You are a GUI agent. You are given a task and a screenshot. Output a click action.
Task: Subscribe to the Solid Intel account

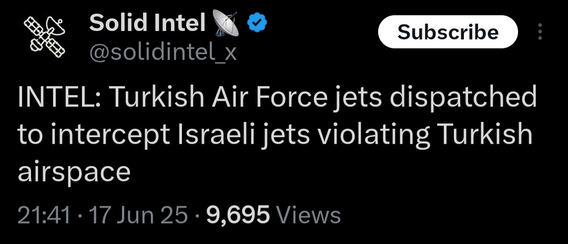[448, 32]
